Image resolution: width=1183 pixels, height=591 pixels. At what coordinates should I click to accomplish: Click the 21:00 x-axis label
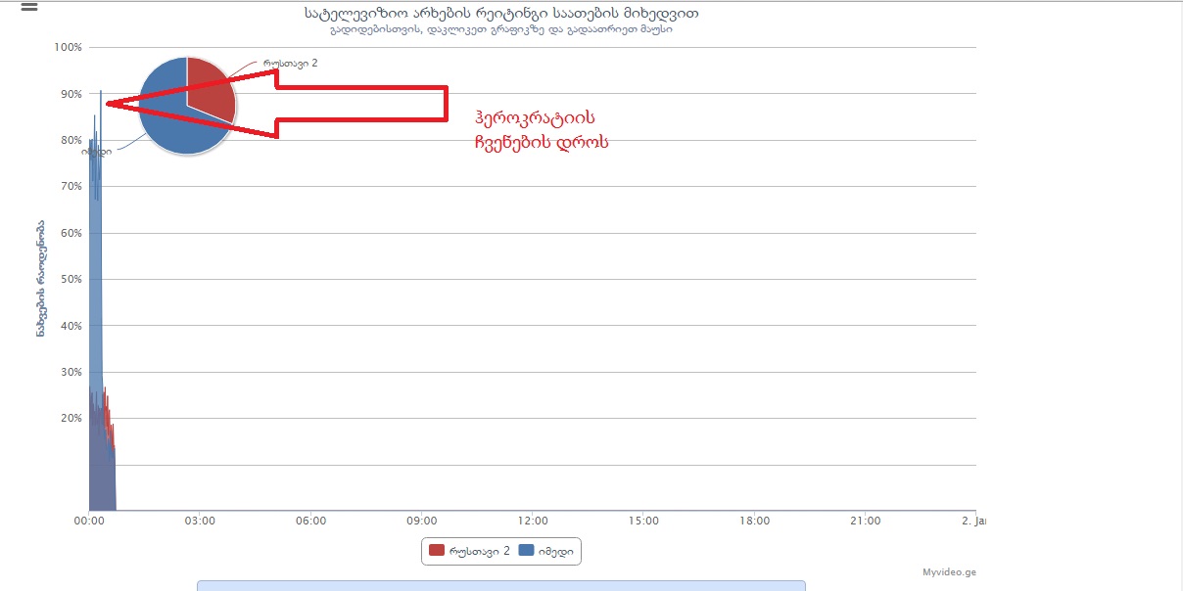click(x=866, y=522)
